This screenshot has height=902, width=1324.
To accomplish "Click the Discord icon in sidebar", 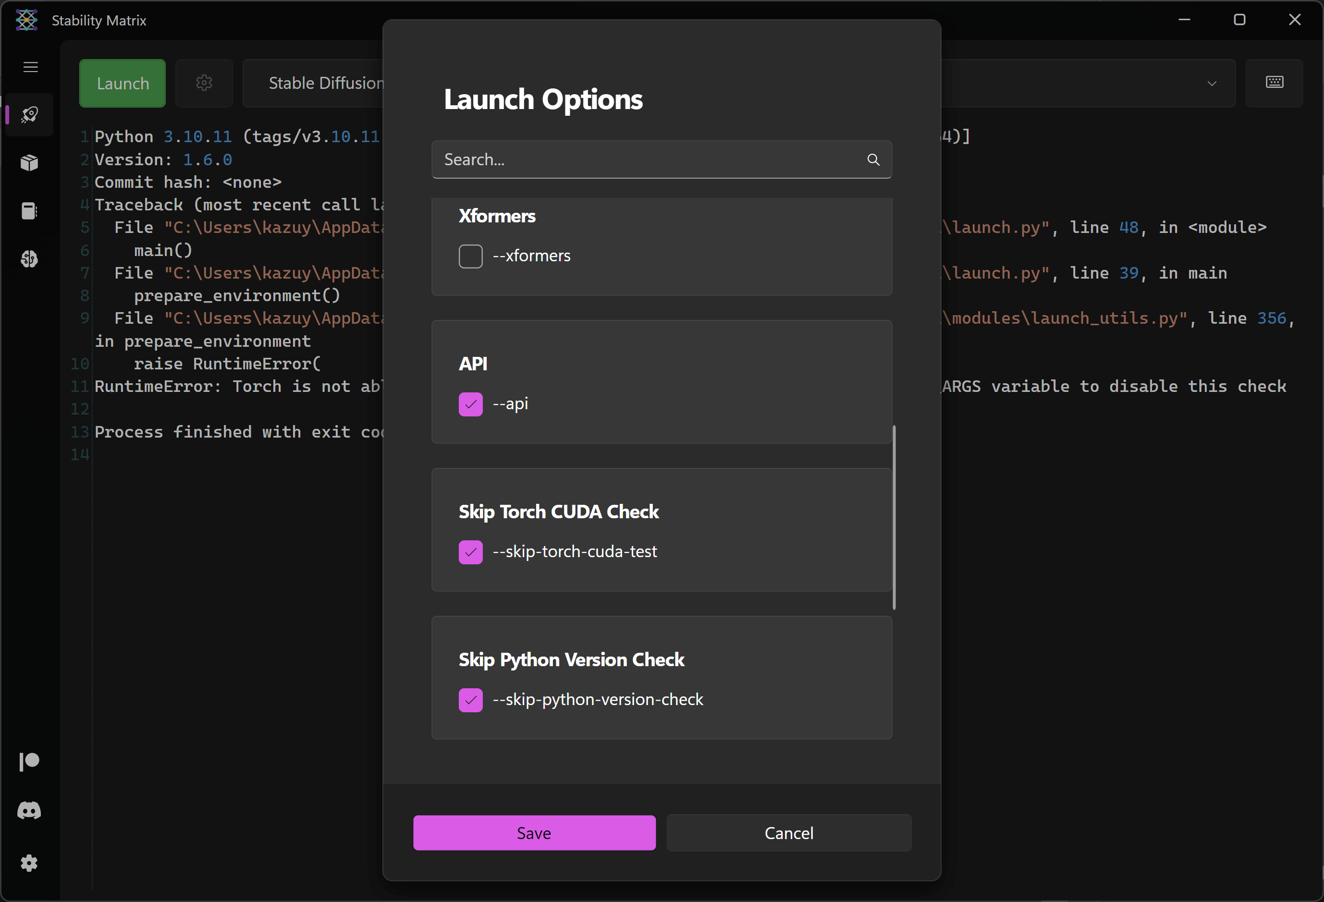I will [x=29, y=810].
